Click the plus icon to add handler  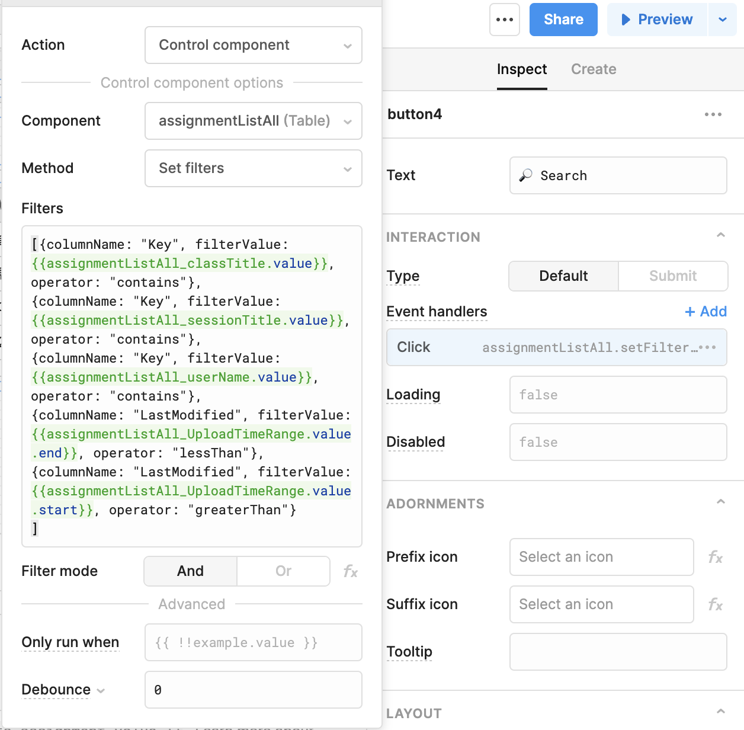(x=690, y=312)
